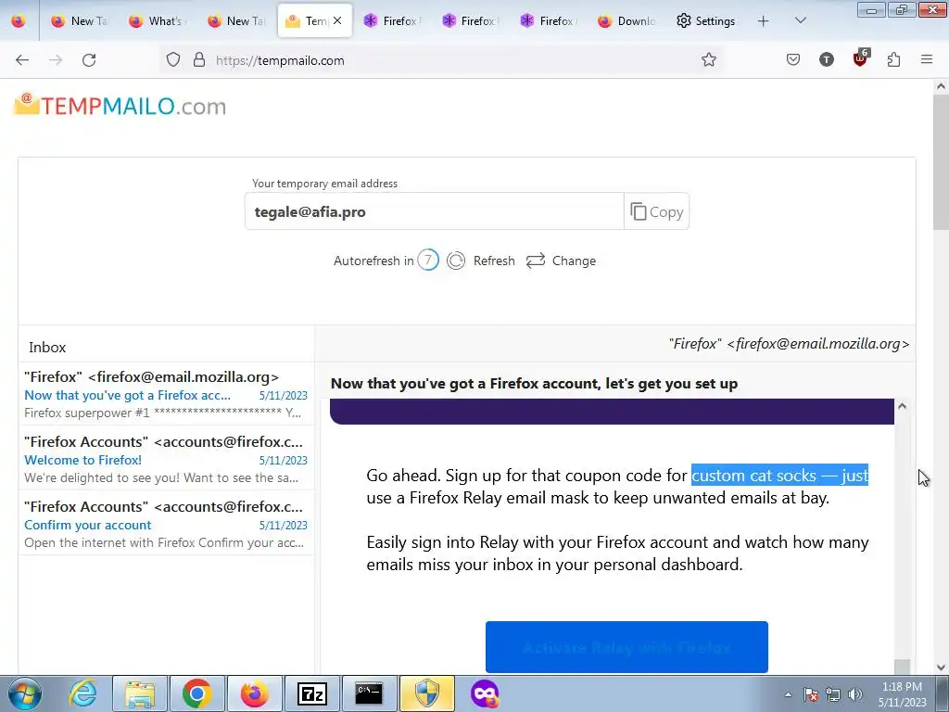Click the TEMPMAILO.com logo

coord(120,106)
